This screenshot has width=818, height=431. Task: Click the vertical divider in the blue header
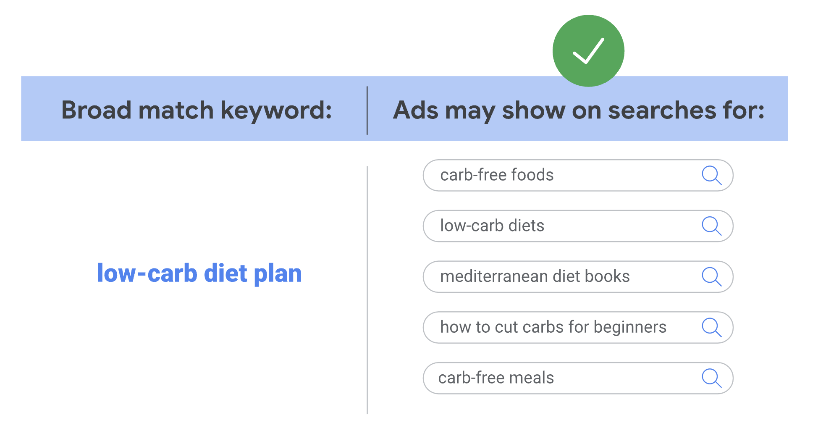click(x=367, y=110)
